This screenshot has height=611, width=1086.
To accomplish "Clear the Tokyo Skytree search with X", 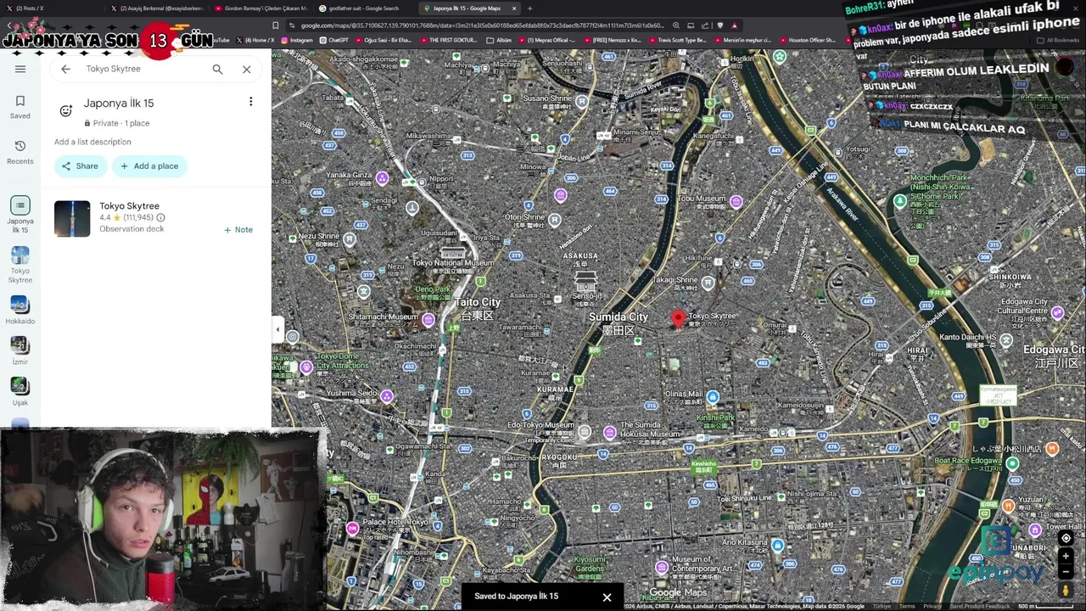I will click(247, 69).
